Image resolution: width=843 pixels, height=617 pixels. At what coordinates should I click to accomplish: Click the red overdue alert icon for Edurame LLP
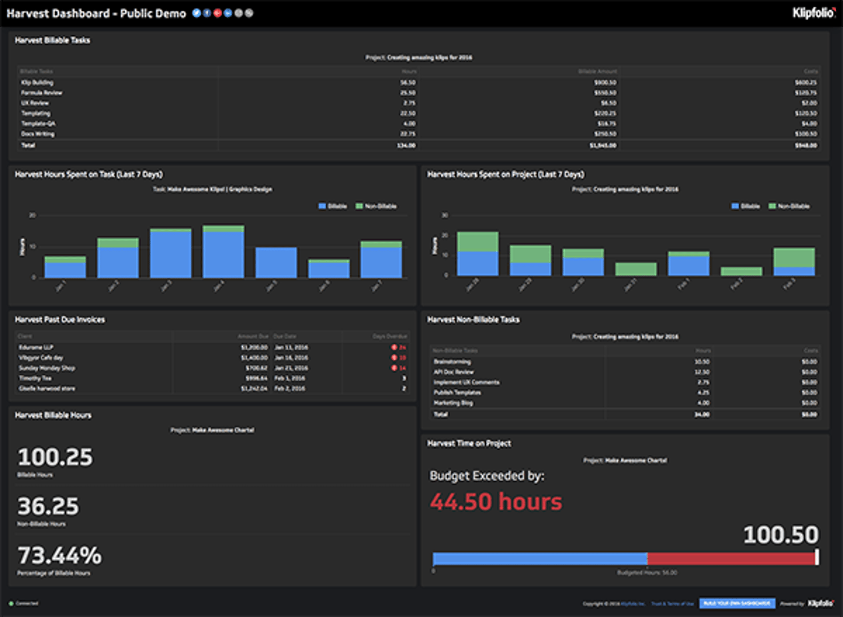394,347
